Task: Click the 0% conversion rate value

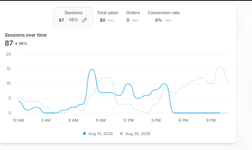Action: [159, 20]
